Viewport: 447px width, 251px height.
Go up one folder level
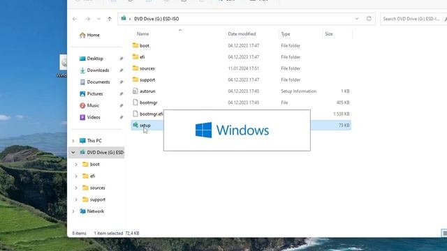click(x=110, y=19)
